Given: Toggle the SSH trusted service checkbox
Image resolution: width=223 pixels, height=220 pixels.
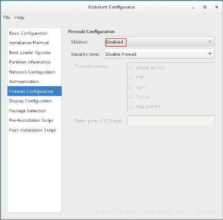Looking at the screenshot, I should click(x=131, y=87).
